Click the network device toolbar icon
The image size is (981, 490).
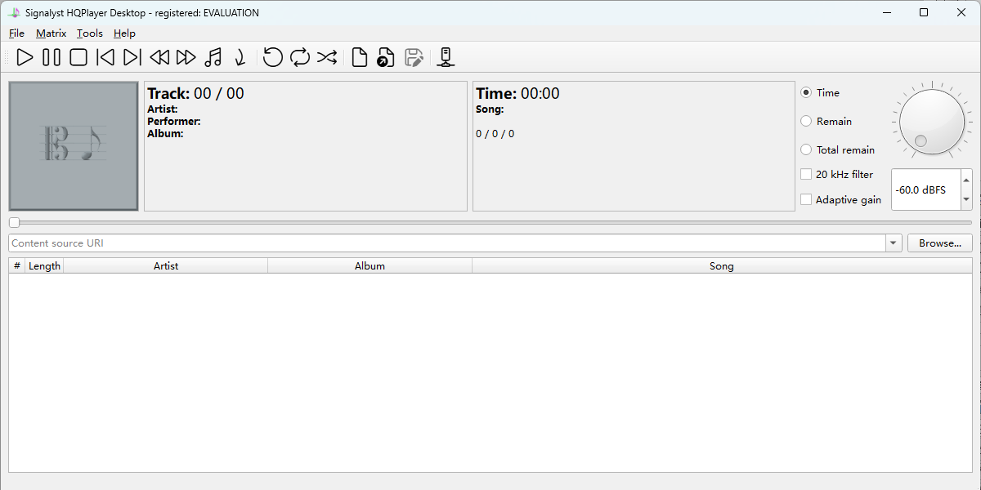pyautogui.click(x=446, y=57)
